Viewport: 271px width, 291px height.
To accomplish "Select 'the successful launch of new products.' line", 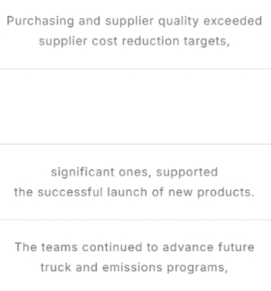I will coord(134,192).
